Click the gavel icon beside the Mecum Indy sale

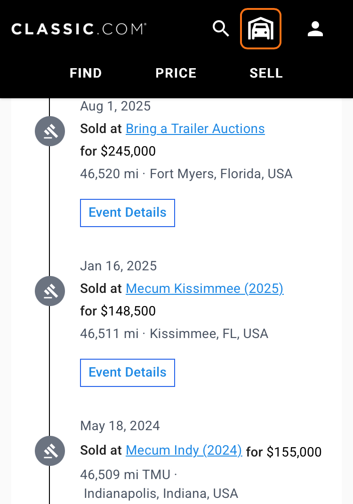pos(50,451)
